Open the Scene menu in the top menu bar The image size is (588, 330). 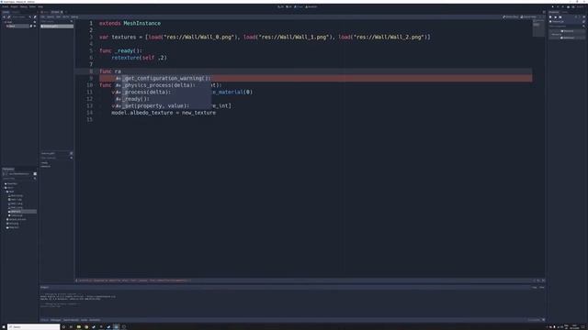(6, 6)
